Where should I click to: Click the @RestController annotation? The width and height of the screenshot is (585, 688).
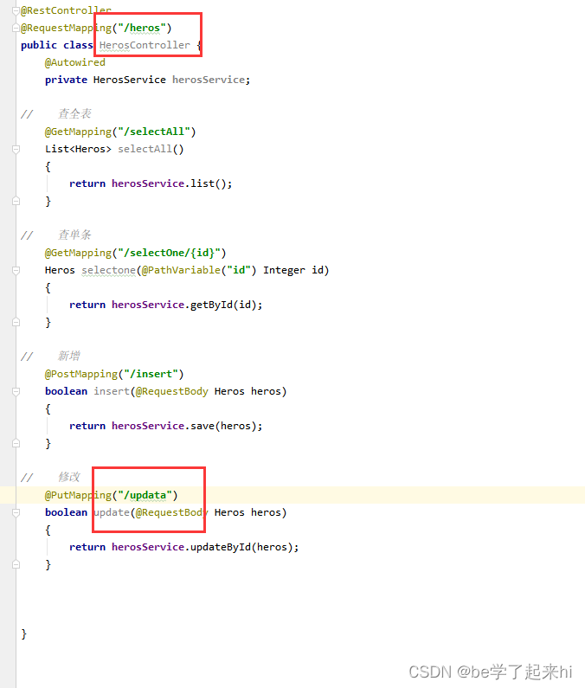pyautogui.click(x=67, y=10)
